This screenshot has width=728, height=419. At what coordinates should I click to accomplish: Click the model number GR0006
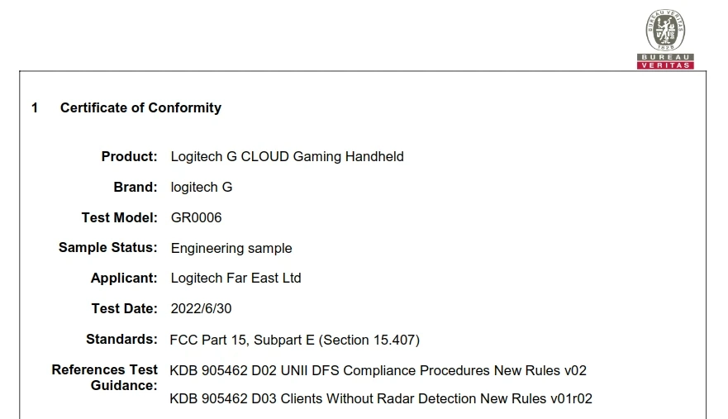click(196, 217)
